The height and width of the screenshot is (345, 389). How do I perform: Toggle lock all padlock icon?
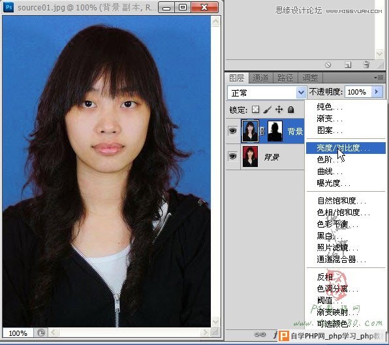click(290, 110)
